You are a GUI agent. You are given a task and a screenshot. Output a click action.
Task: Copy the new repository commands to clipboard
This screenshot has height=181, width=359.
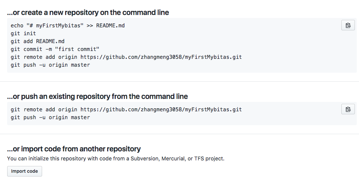(x=348, y=25)
